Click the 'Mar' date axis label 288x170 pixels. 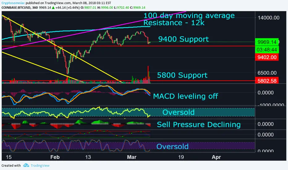pos(132,157)
